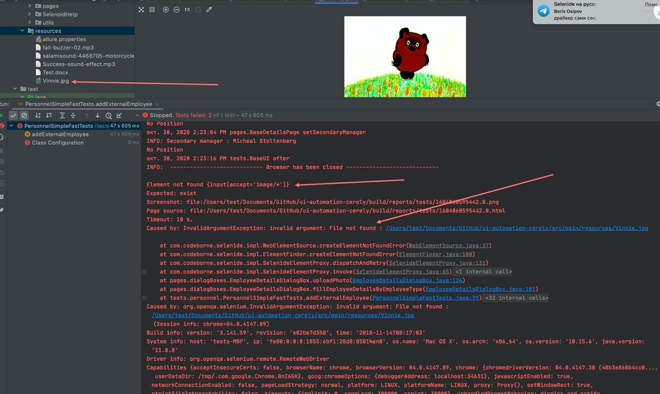The height and width of the screenshot is (394, 660).
Task: Show hidden toolbar items via double chevron
Action: point(137,116)
